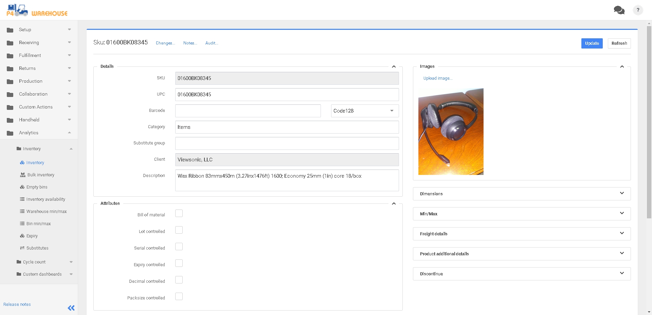Image resolution: width=652 pixels, height=315 pixels.
Task: Check the Serial controlled checkbox
Action: click(x=179, y=247)
